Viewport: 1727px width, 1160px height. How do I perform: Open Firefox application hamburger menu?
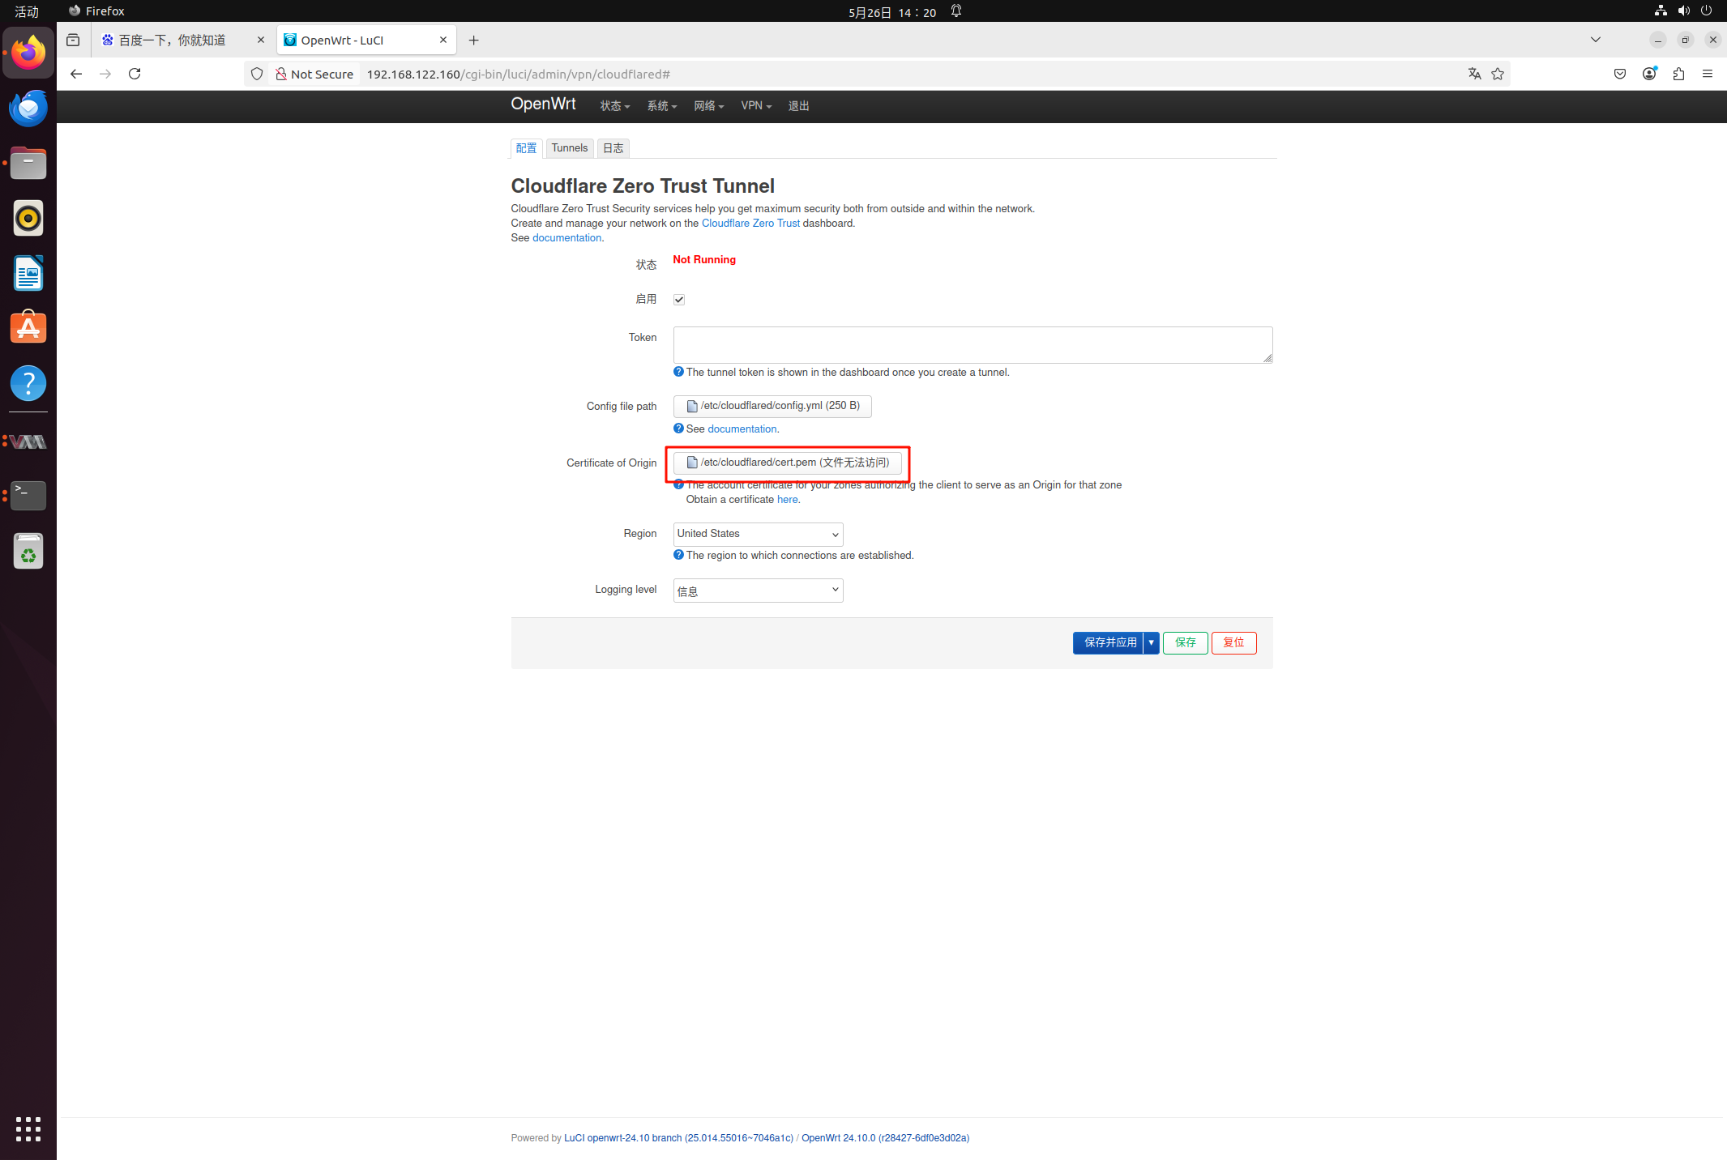[x=1708, y=74]
